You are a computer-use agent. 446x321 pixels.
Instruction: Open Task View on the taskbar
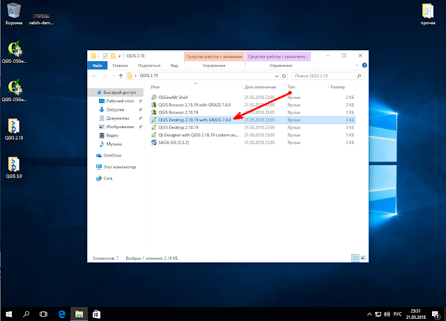(x=43, y=314)
